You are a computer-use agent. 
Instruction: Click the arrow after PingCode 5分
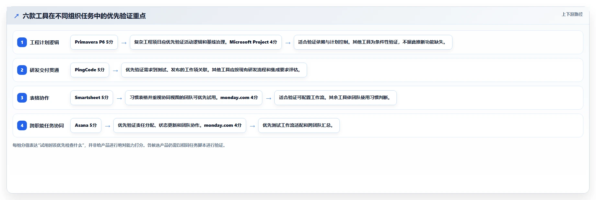[115, 70]
